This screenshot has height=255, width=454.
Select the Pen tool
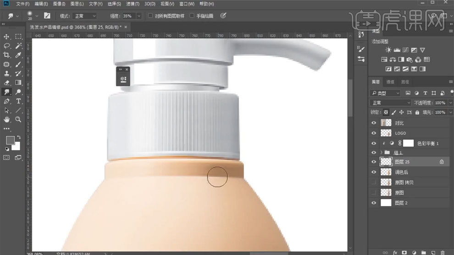(6, 101)
